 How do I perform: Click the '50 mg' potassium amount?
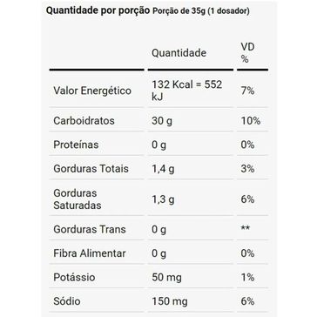(x=166, y=278)
